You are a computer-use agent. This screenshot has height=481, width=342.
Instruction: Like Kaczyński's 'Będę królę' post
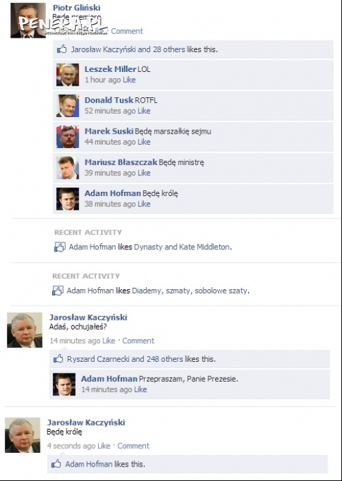tap(103, 446)
